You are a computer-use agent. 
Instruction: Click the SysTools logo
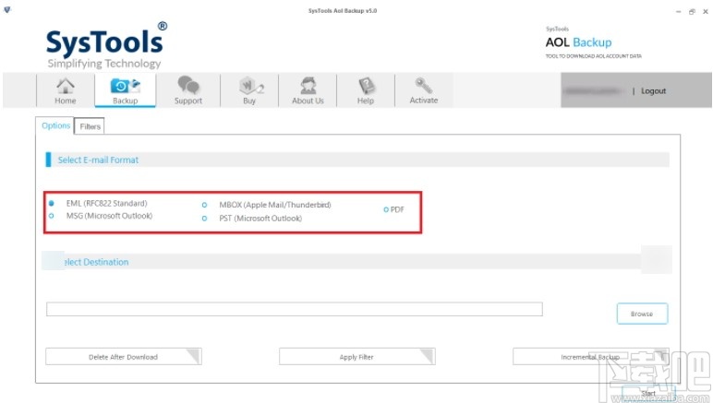coord(106,44)
